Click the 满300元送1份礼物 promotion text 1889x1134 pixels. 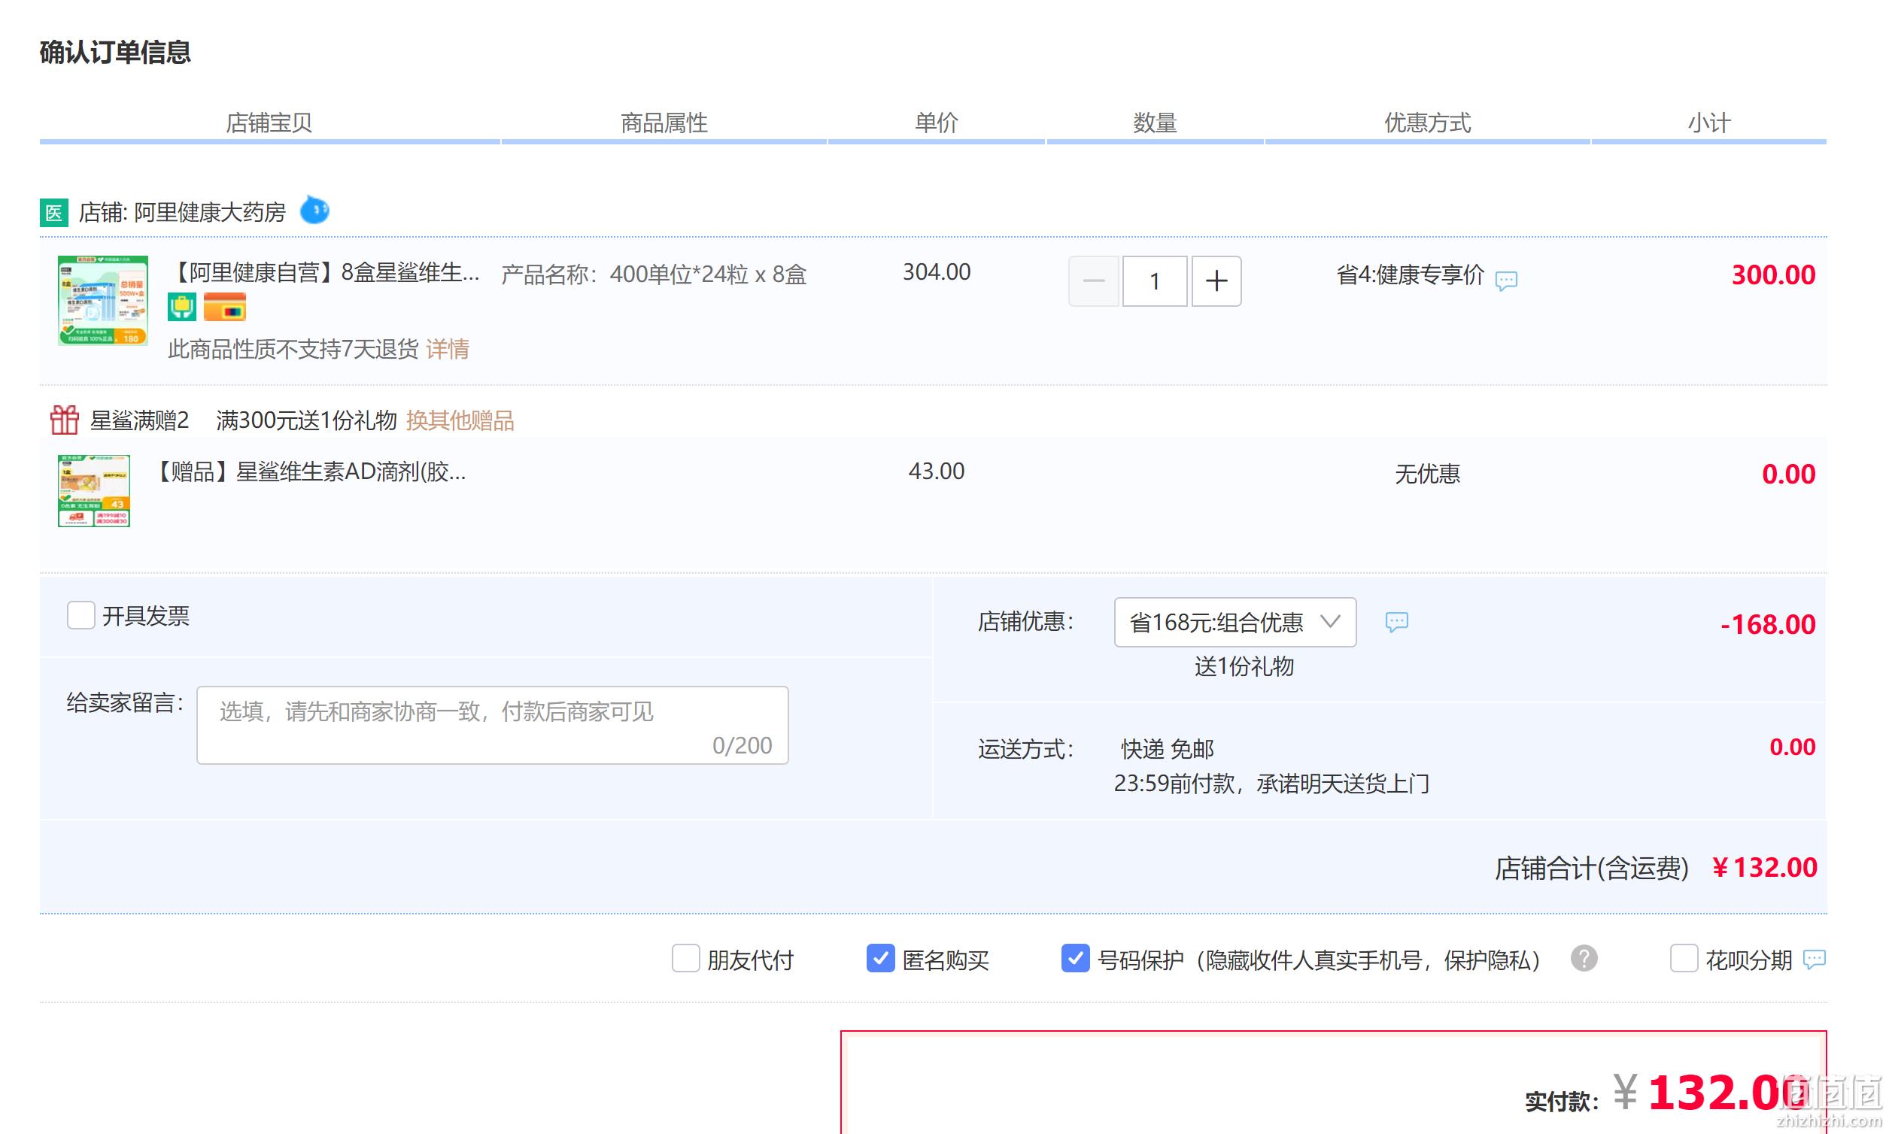[306, 420]
